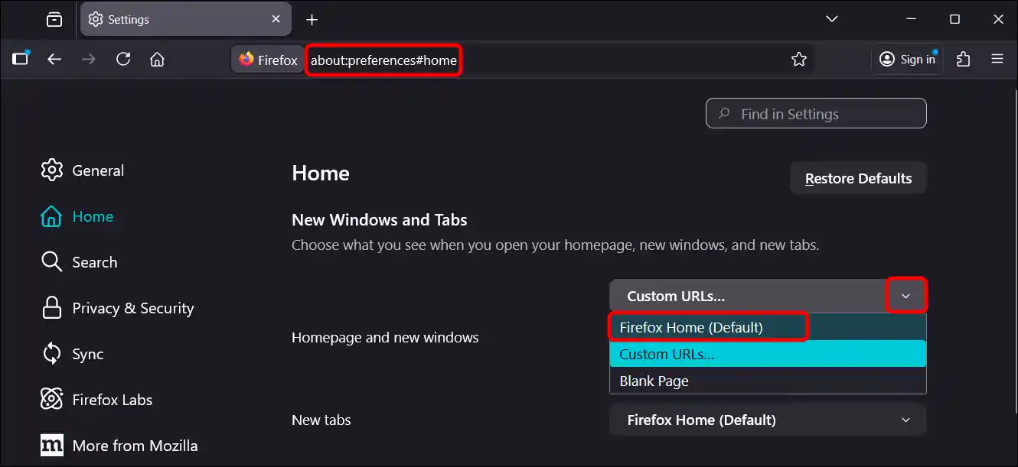The image size is (1018, 467).
Task: Select More from Mozilla section
Action: (x=135, y=445)
